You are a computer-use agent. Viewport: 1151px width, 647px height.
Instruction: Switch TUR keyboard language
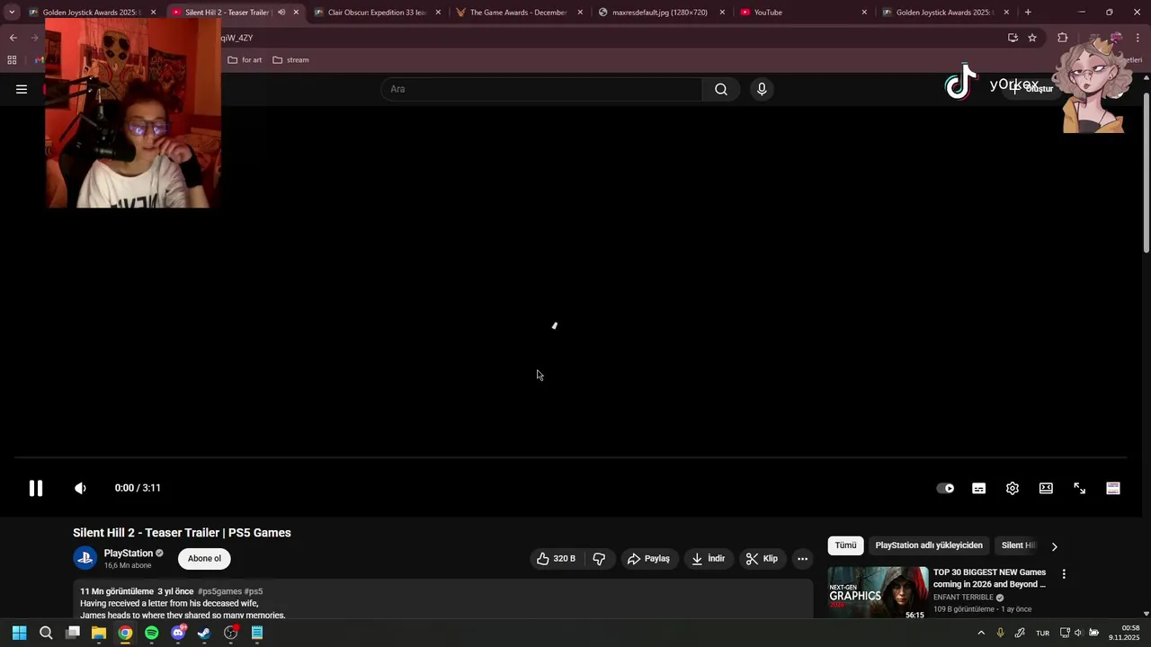[1043, 633]
